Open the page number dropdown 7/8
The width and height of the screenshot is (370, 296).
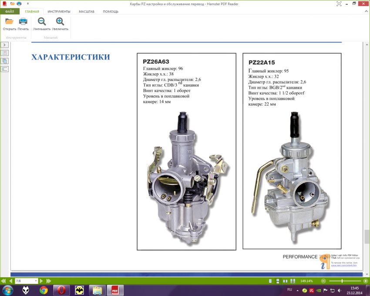(x=36, y=281)
